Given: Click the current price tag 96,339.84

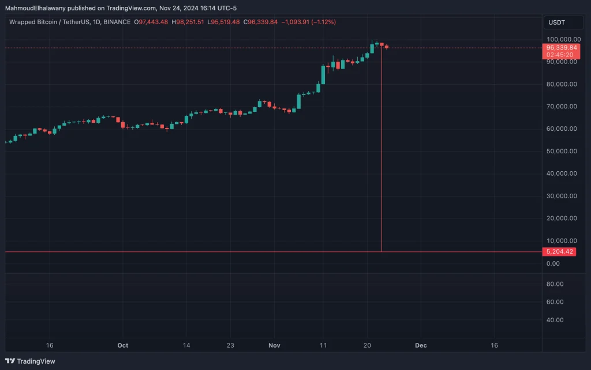Looking at the screenshot, I should pos(559,47).
